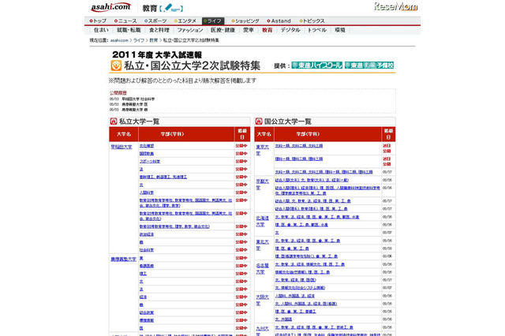
Task: Select the highlighted ライフ navigation tab
Action: [x=213, y=21]
